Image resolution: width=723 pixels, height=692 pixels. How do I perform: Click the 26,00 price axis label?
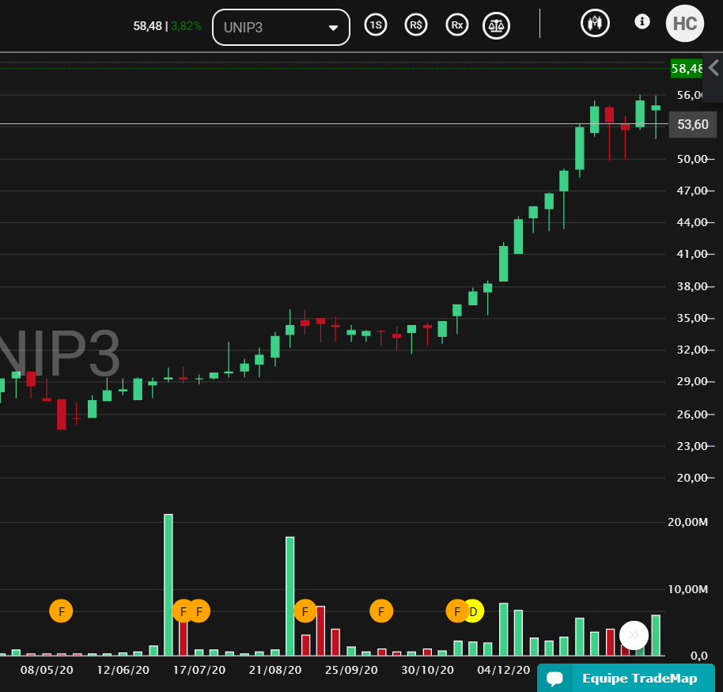click(x=691, y=414)
